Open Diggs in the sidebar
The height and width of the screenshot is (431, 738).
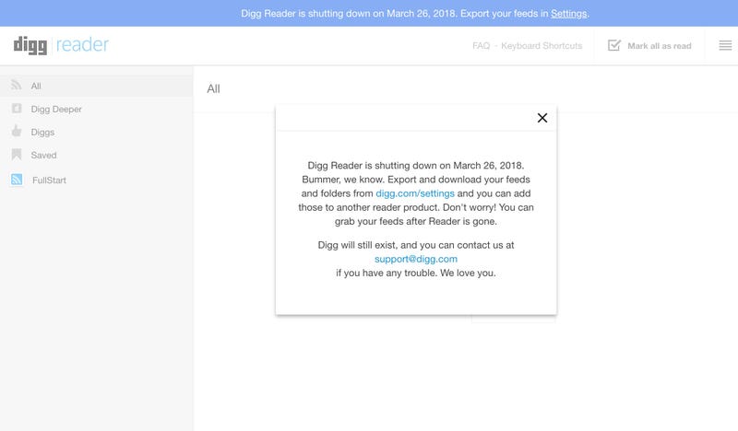coord(42,132)
